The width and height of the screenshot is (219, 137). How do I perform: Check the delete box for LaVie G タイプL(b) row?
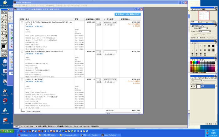22,22
